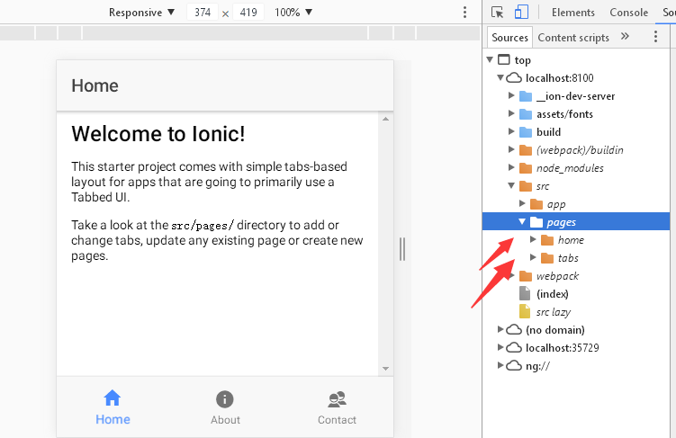Click the app orange folder icon
The image size is (676, 438).
pyautogui.click(x=536, y=204)
